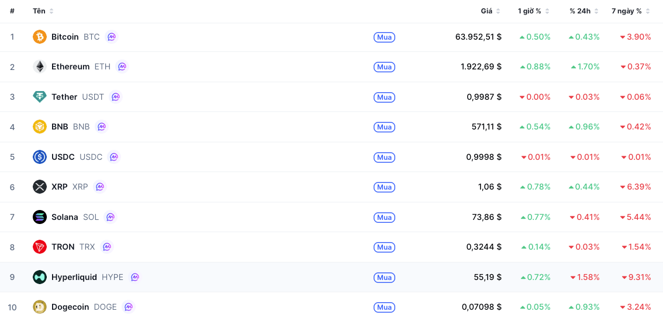
Task: Click the BNB coin logo
Action: pos(40,127)
